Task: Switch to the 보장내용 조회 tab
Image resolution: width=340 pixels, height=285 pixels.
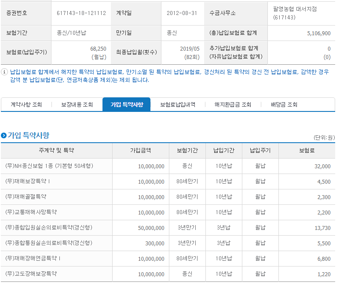Action: tap(77, 105)
